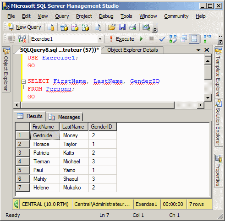Viewport: 225px width, 221px height.
Task: Click the GenderID column header
Action: click(103, 127)
